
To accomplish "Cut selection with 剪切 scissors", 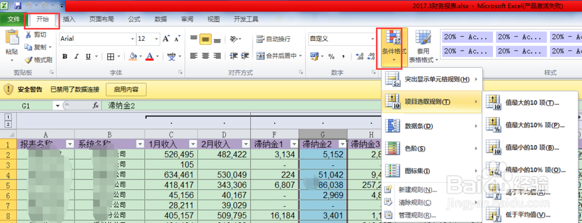I will [x=36, y=35].
